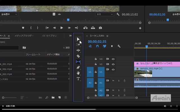Switch to CC ライブラリ tab

(49, 36)
